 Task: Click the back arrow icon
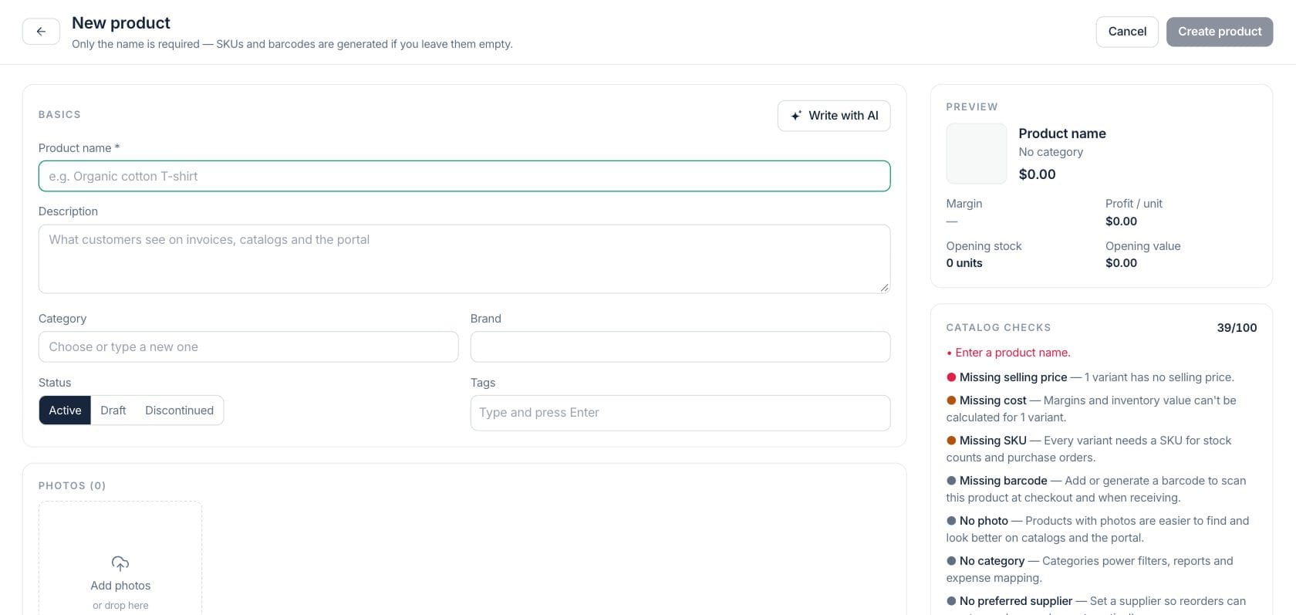(41, 32)
